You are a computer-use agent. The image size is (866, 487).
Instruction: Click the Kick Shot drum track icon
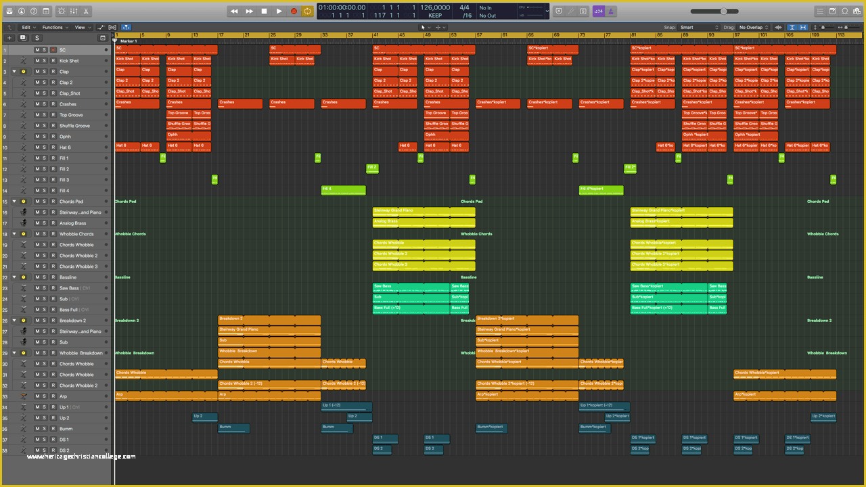23,61
